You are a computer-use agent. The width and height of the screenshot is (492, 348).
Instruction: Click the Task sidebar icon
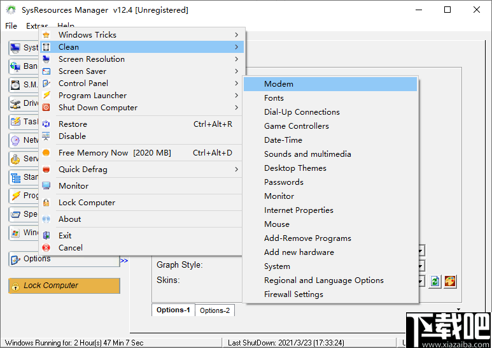click(15, 122)
